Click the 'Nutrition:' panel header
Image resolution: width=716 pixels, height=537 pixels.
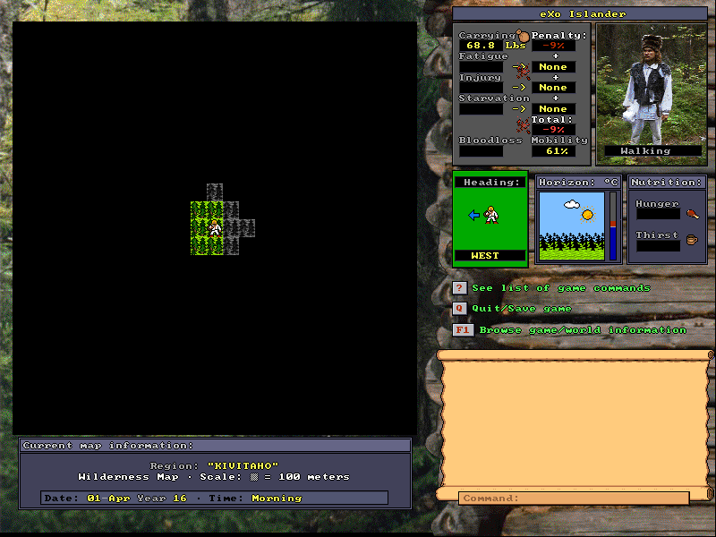pos(666,183)
